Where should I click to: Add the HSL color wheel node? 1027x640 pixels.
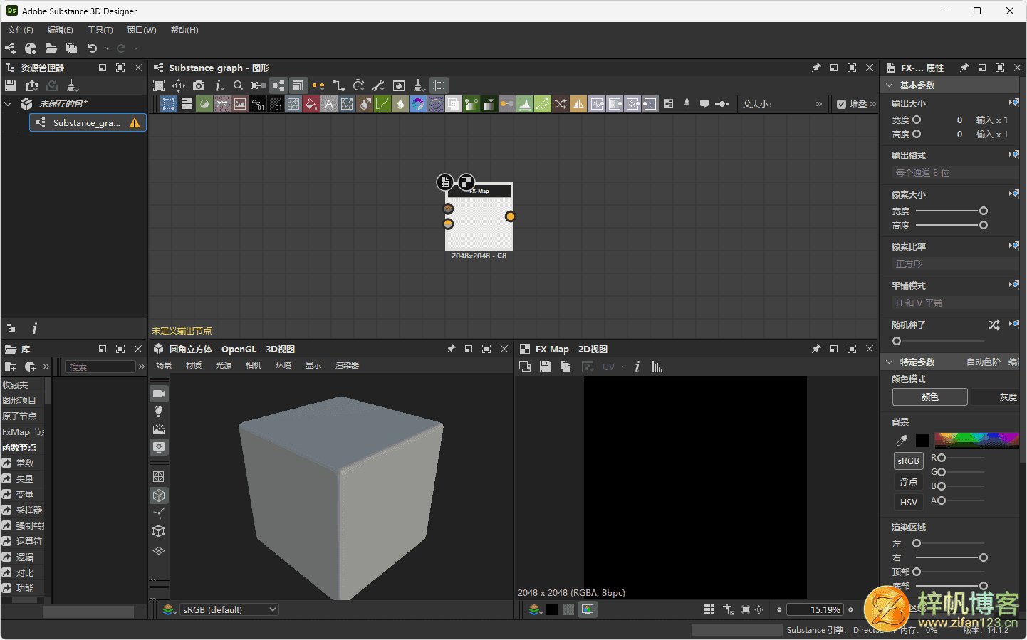(418, 104)
